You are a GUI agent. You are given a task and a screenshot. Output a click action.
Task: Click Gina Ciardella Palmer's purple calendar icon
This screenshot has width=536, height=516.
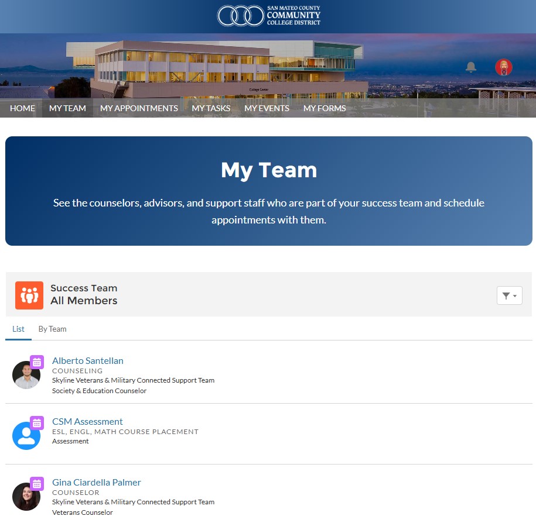click(37, 484)
